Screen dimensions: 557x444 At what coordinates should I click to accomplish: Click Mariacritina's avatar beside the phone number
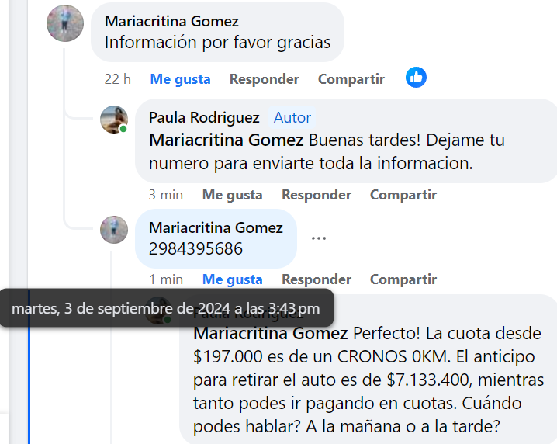click(x=114, y=230)
